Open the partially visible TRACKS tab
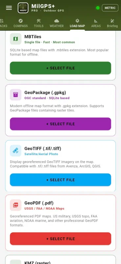This screenshot has height=264, width=121. [3, 23]
